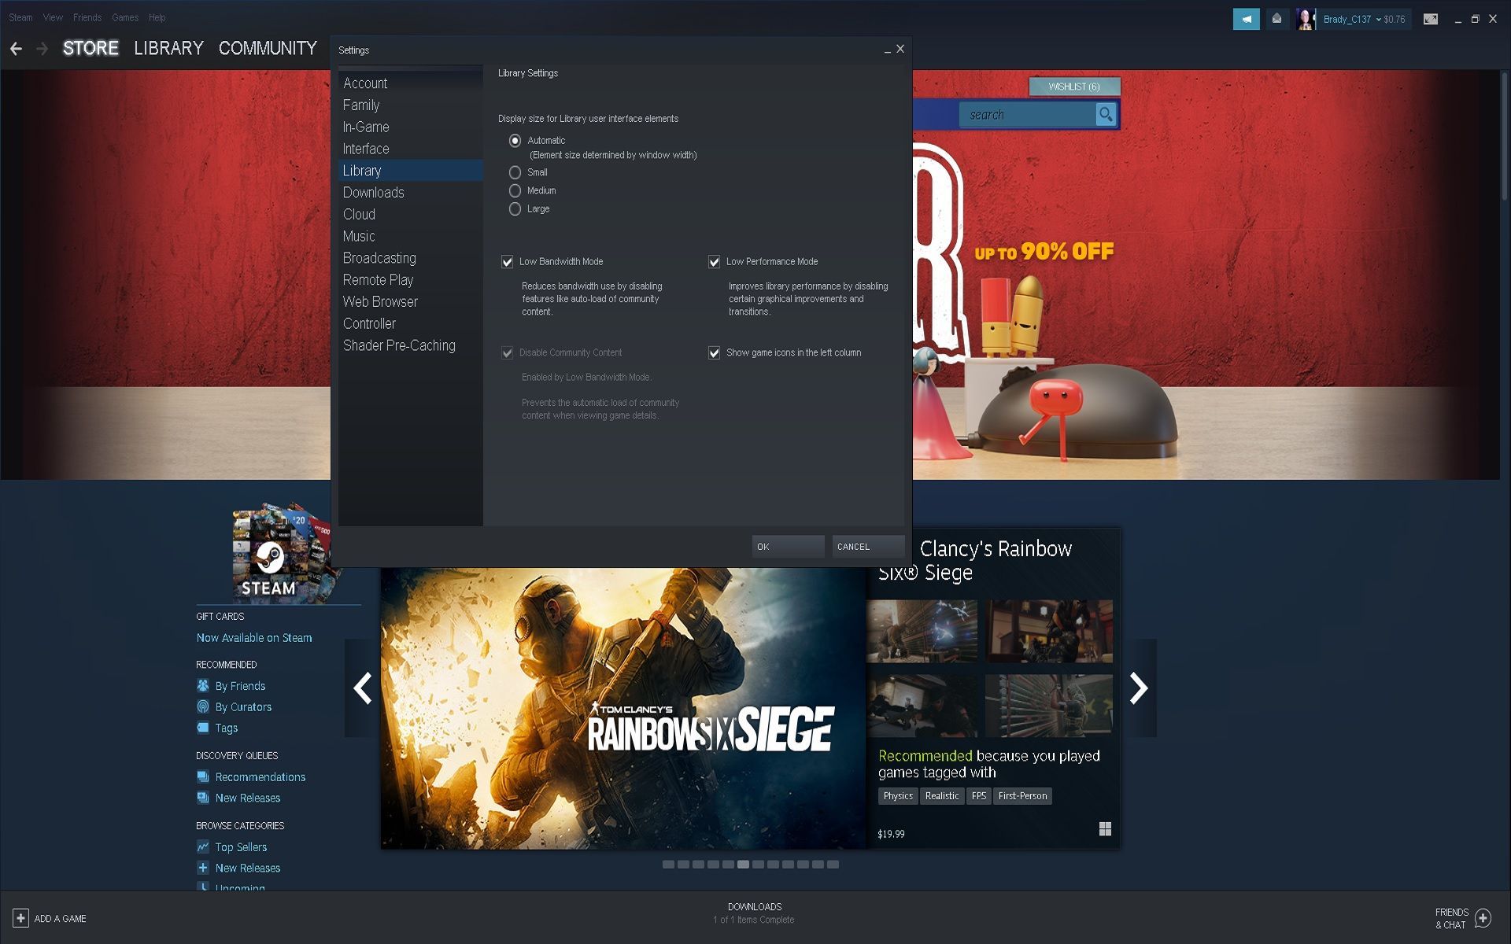
Task: Click the Windows platform icon on Siege card
Action: pos(1105,828)
